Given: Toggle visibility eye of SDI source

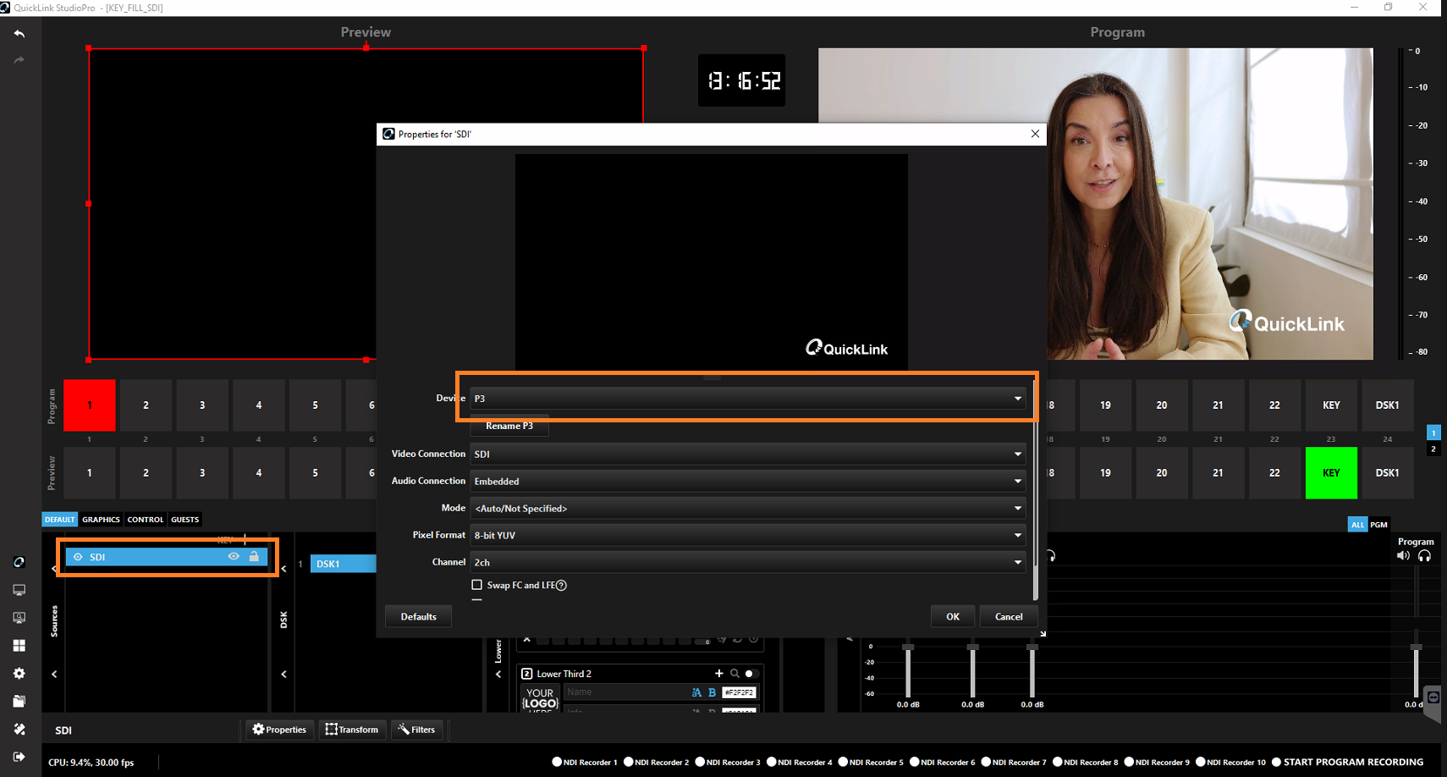Looking at the screenshot, I should coord(234,557).
